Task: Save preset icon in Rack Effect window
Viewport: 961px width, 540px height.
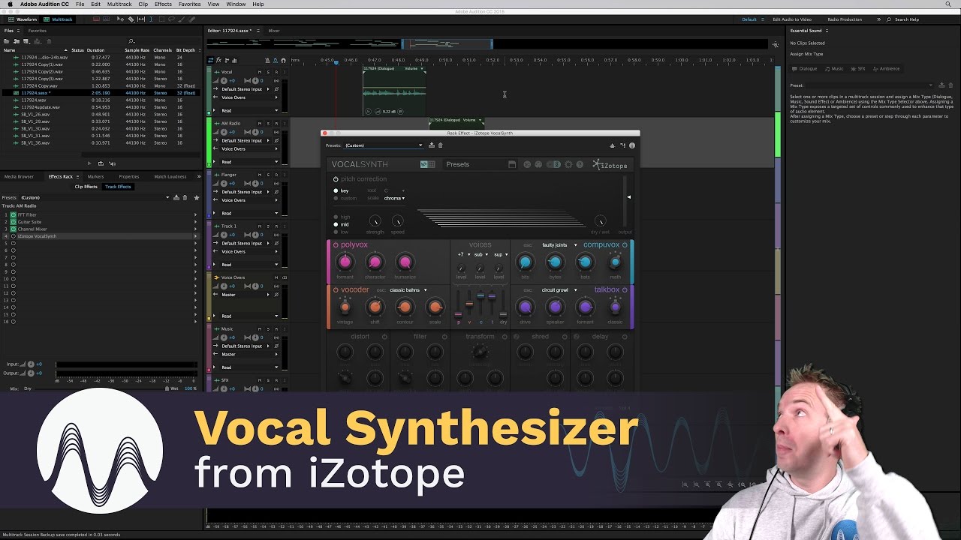Action: tap(432, 145)
